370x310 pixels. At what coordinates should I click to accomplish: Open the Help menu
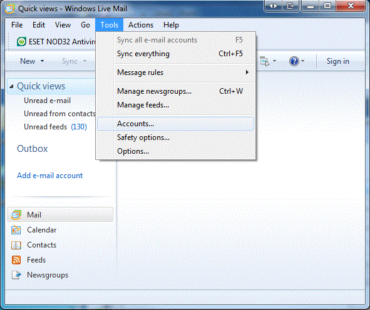pos(171,25)
